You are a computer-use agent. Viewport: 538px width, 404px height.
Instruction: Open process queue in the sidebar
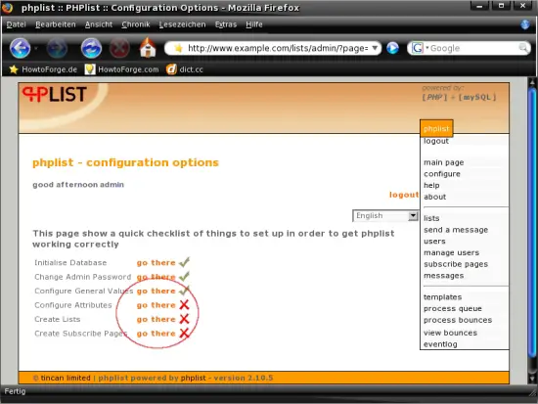coord(453,308)
